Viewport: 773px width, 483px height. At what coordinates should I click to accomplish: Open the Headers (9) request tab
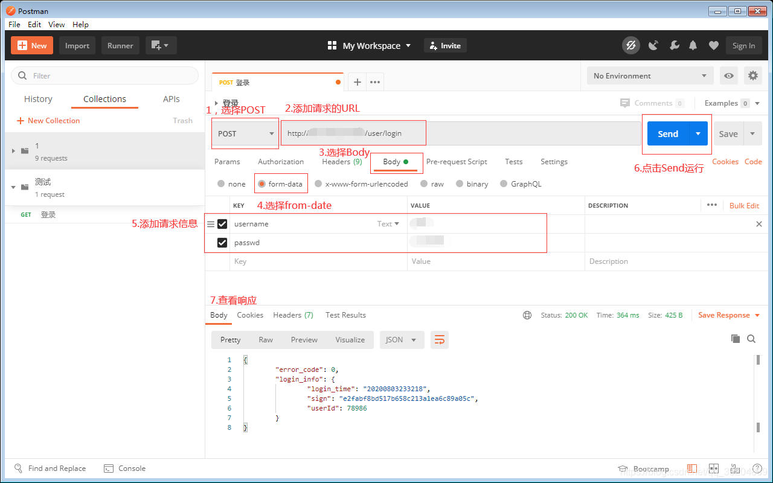coord(342,162)
